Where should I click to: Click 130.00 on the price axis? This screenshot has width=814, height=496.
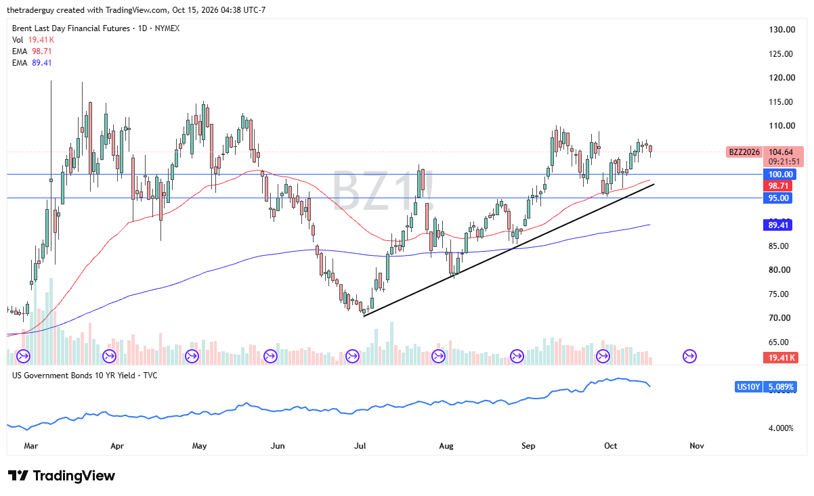781,30
